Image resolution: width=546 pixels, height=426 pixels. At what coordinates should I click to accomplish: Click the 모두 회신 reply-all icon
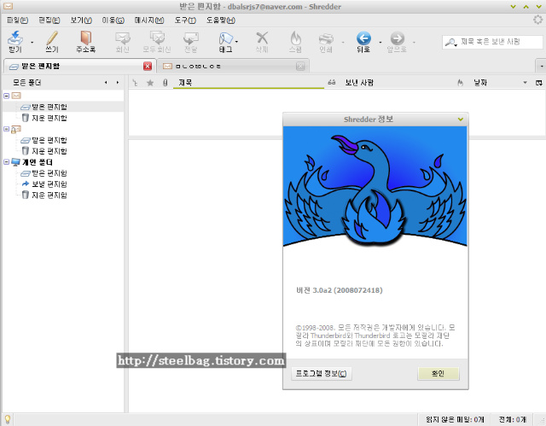157,38
